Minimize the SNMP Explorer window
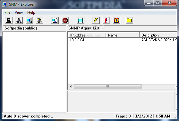 point(149,3)
